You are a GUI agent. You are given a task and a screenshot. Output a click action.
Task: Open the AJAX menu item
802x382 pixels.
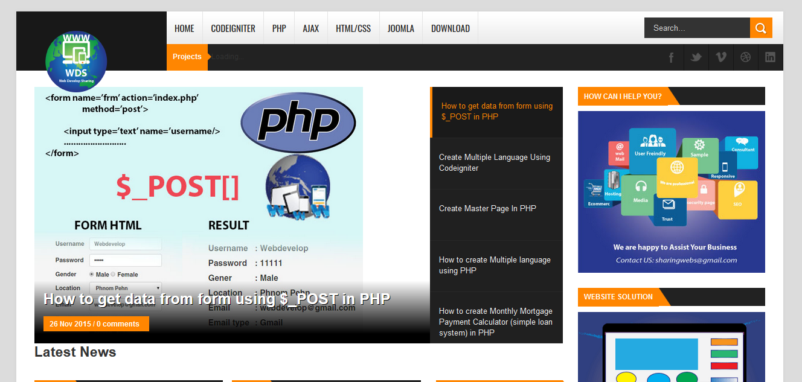pos(311,28)
